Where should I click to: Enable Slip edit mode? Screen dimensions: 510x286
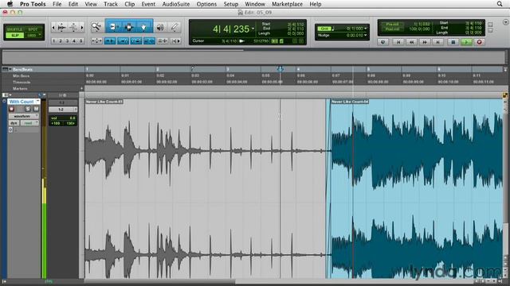(14, 35)
